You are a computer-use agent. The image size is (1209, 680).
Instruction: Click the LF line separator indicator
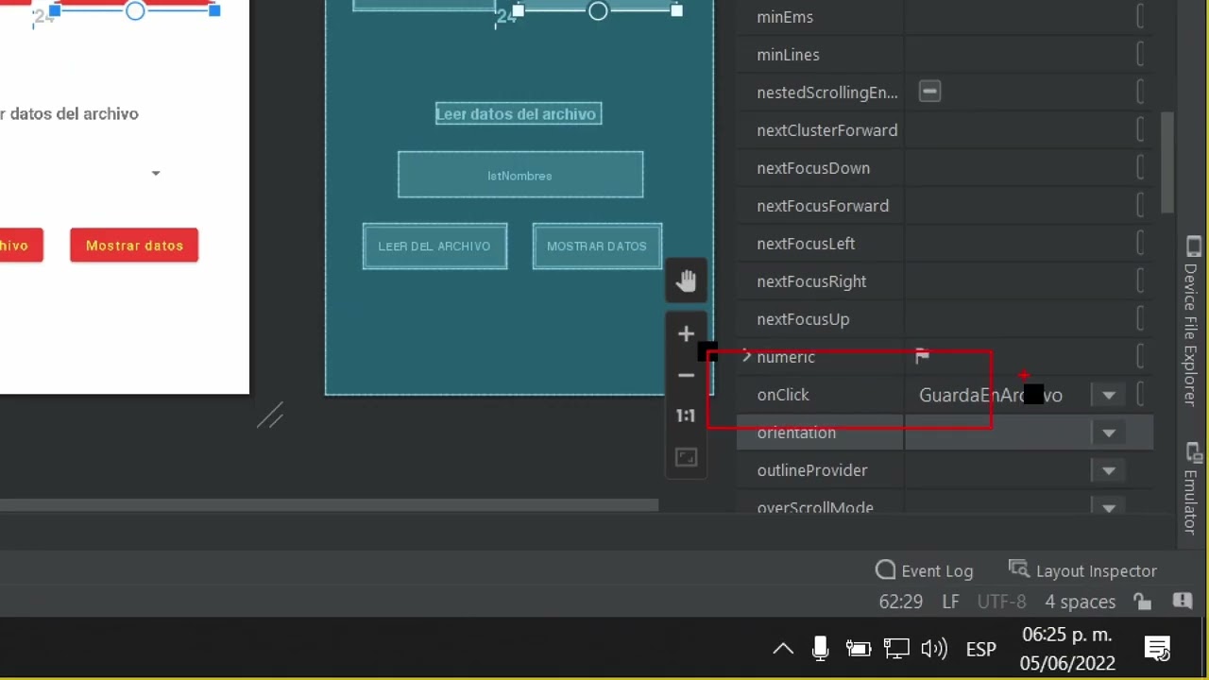click(x=950, y=602)
